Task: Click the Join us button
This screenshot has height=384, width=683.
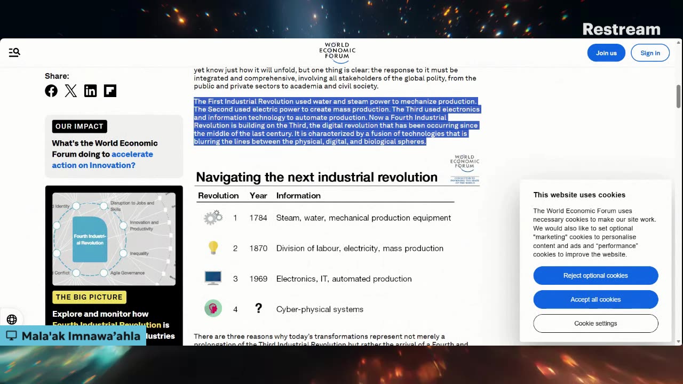Action: [x=606, y=53]
